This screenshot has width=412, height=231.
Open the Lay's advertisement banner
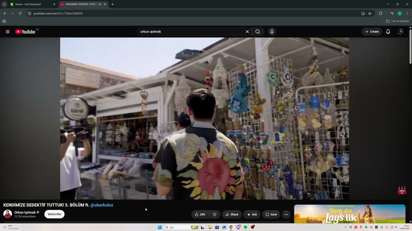coord(350,214)
